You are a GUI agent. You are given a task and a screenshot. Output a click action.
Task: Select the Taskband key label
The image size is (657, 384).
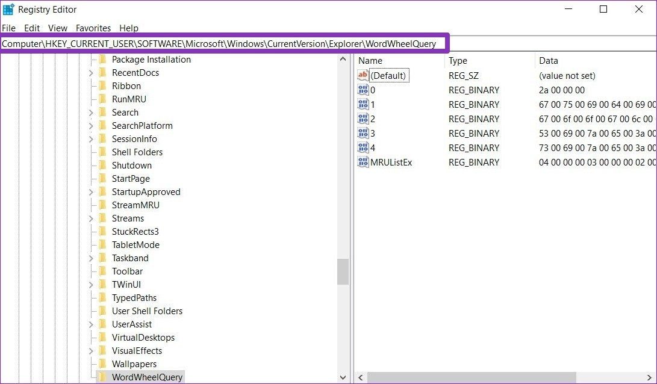click(x=130, y=258)
